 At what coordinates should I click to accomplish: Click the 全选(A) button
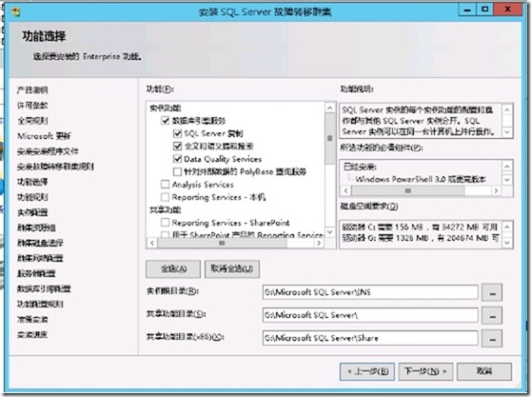(x=173, y=269)
